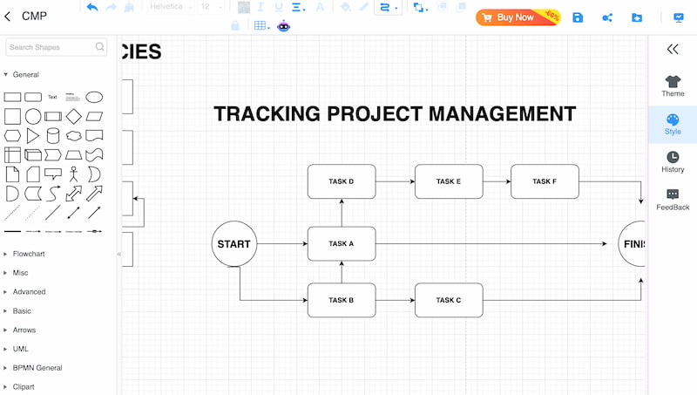
Task: Click the TRACKING PROJECT MANAGEMENT title
Action: 395,114
